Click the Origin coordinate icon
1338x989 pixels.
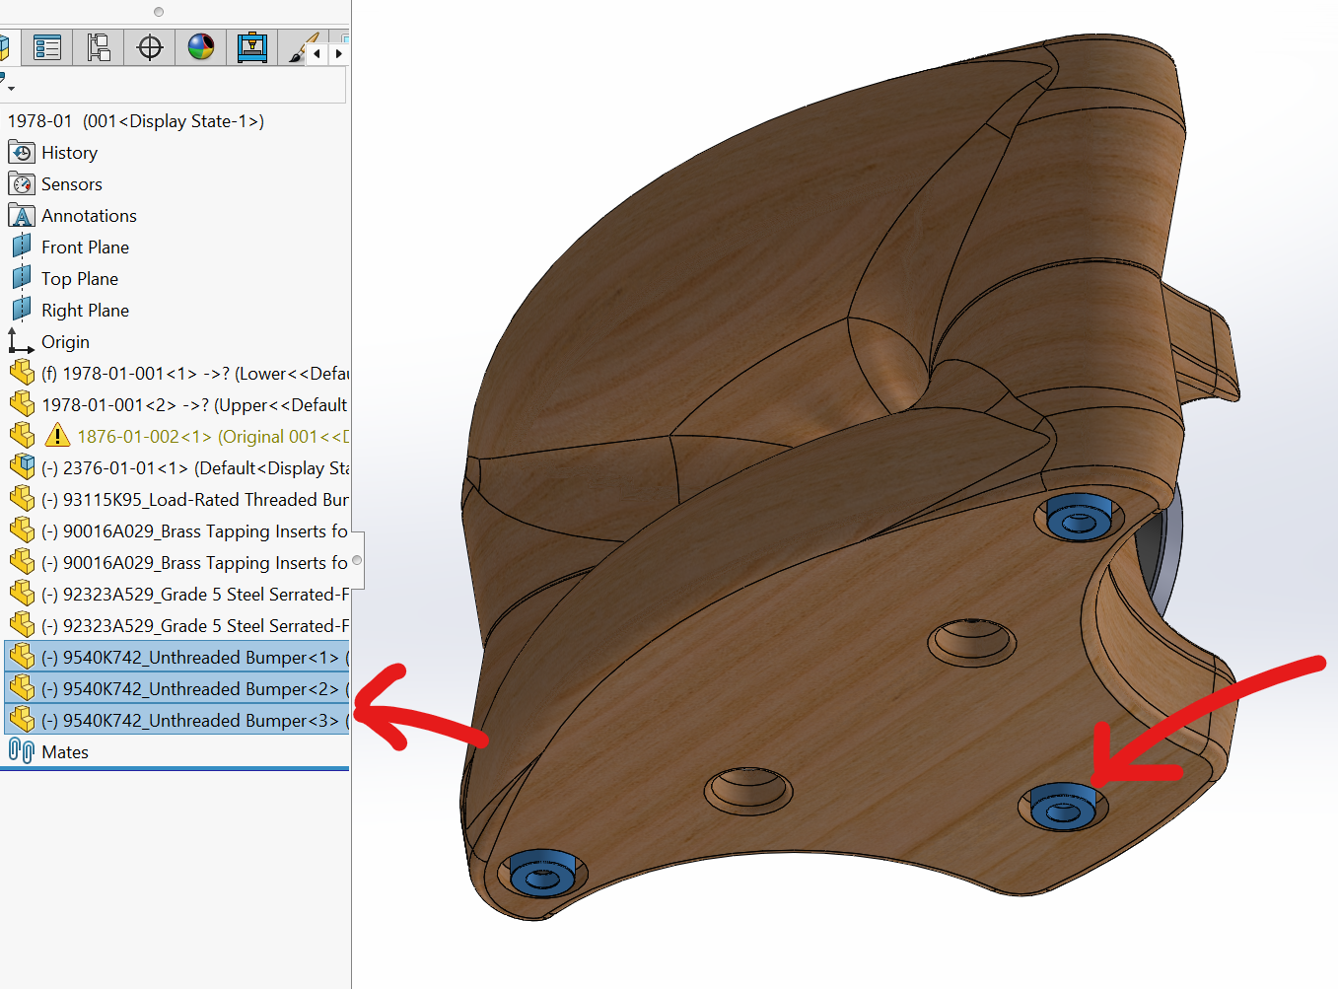tap(20, 341)
